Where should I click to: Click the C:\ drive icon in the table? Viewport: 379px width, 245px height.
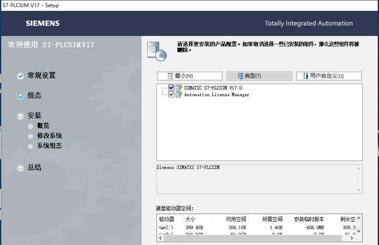(163, 227)
